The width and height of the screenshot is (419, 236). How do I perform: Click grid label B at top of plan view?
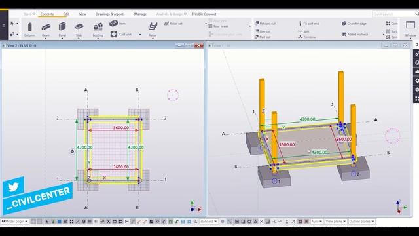[137, 90]
